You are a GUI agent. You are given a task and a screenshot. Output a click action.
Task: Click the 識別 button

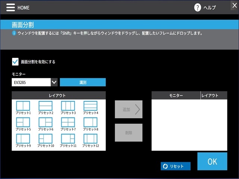pos(83,82)
